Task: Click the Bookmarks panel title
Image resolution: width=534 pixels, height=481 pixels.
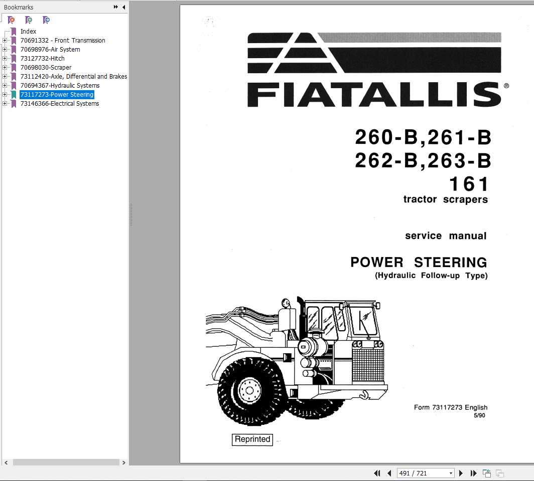Action: click(19, 7)
